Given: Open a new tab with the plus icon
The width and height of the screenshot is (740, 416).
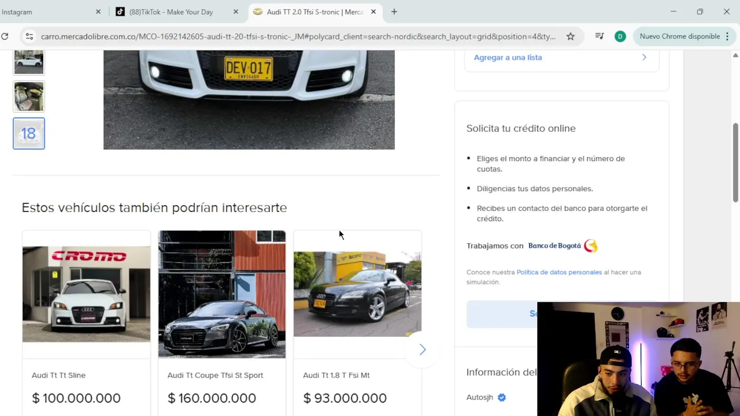Looking at the screenshot, I should pyautogui.click(x=394, y=12).
